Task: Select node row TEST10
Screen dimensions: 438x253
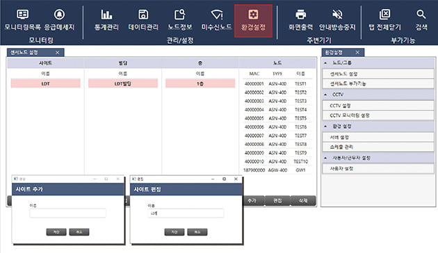Action: (277, 162)
